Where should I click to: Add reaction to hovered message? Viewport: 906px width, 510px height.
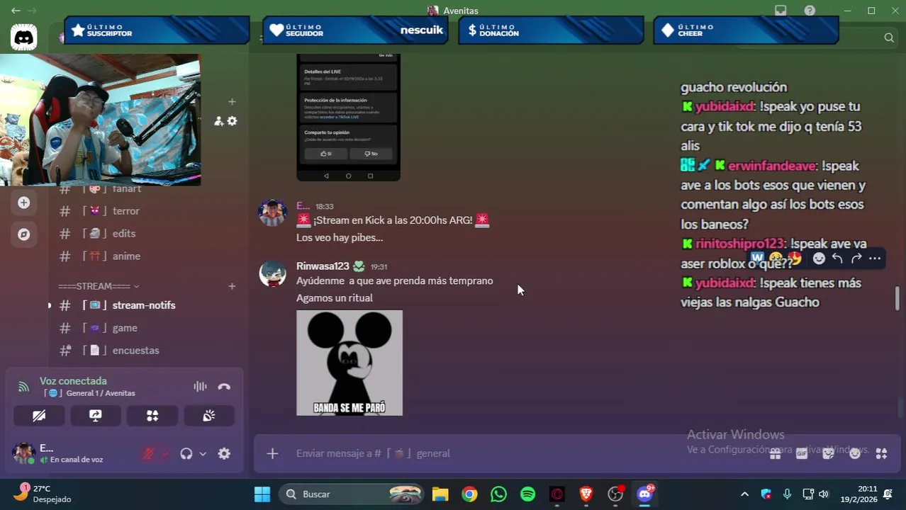tap(819, 259)
